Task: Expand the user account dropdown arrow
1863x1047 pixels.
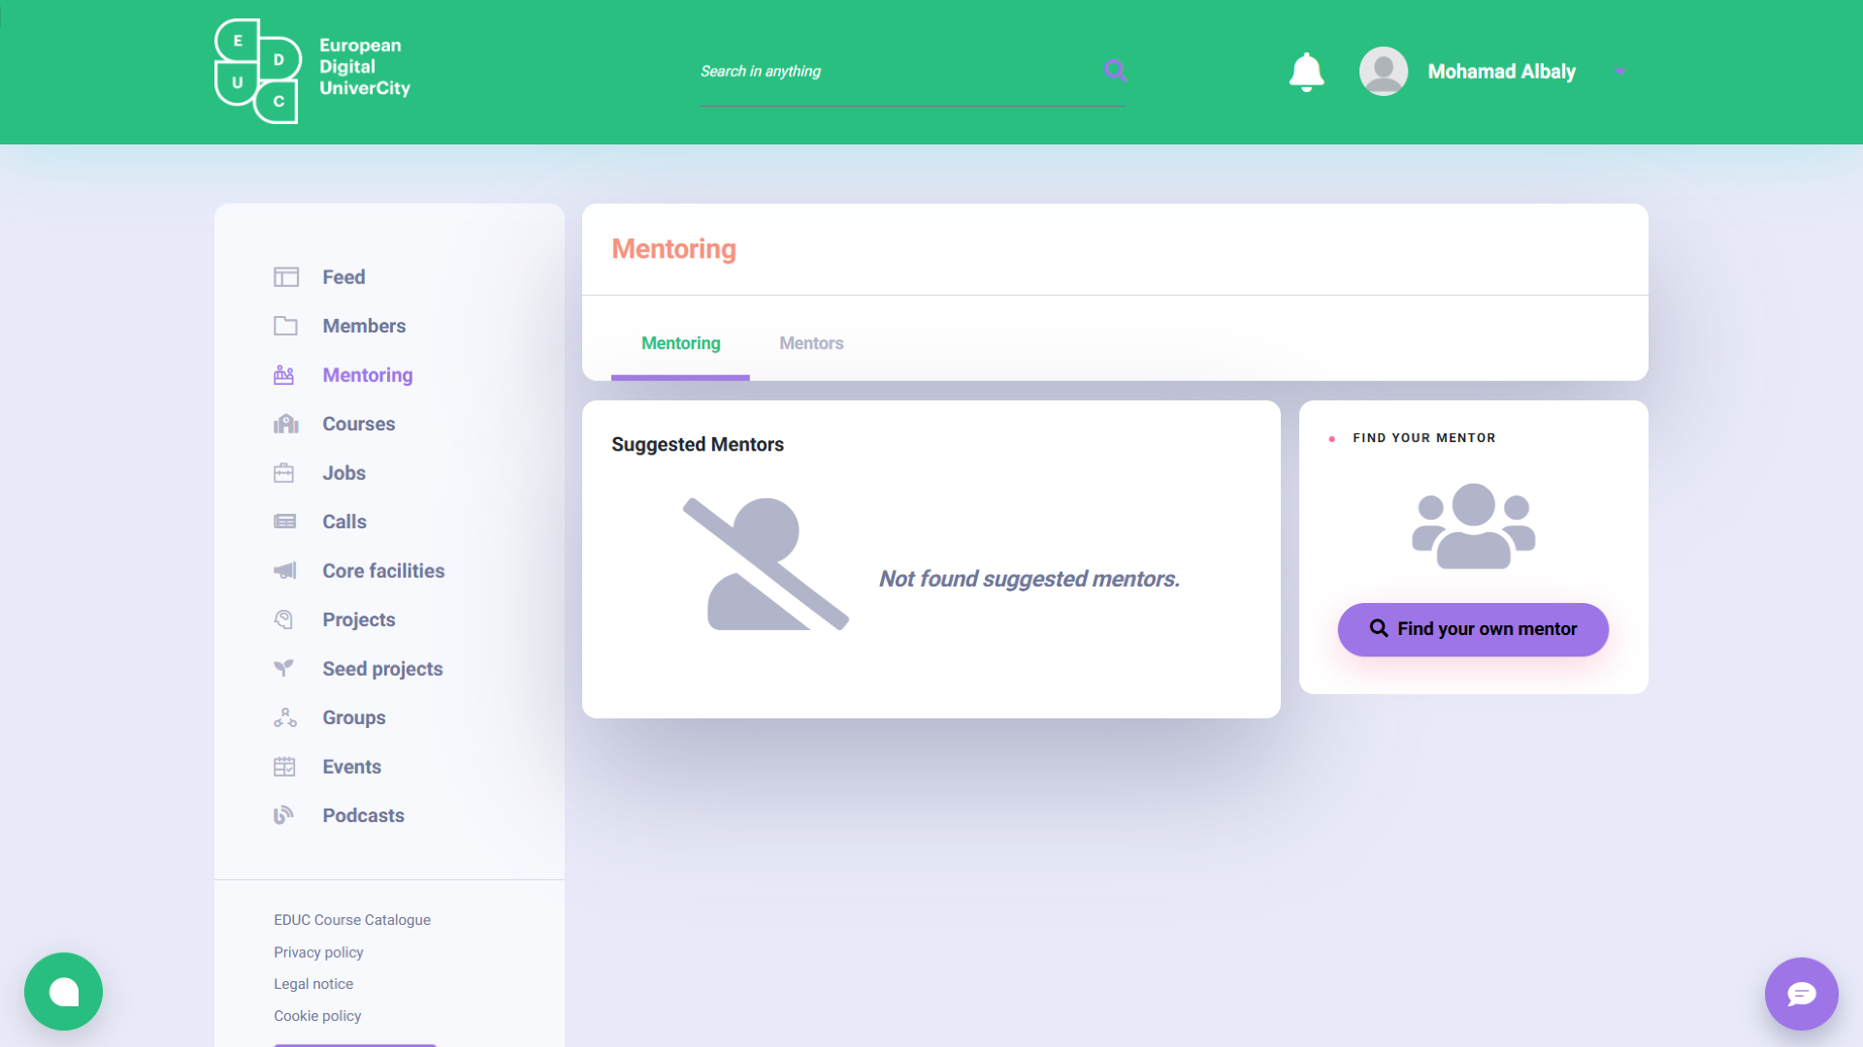Action: click(1619, 72)
